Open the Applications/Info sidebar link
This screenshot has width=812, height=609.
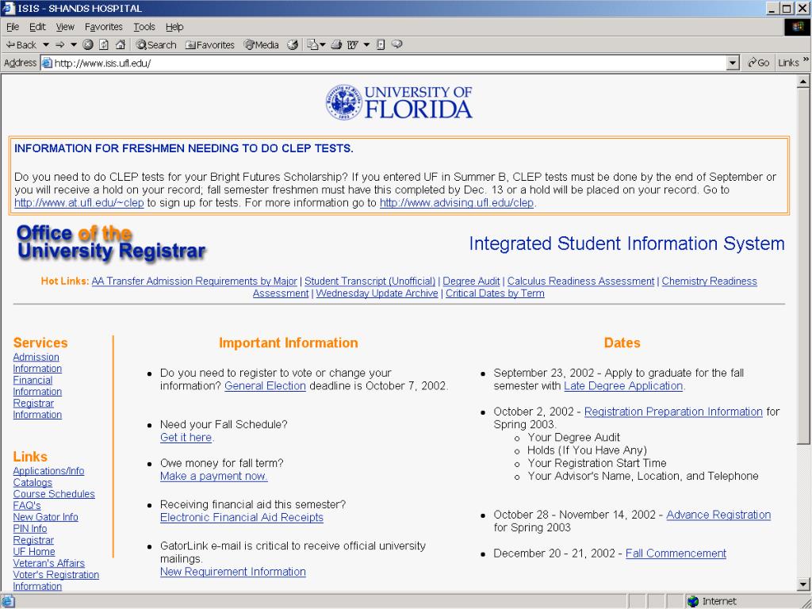click(x=48, y=471)
